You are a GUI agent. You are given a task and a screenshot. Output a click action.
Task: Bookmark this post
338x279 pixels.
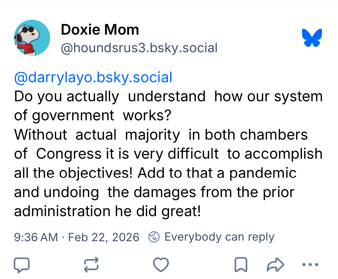(241, 265)
